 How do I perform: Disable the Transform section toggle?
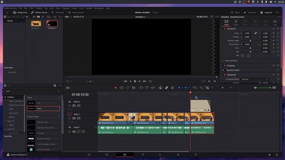click(x=224, y=29)
